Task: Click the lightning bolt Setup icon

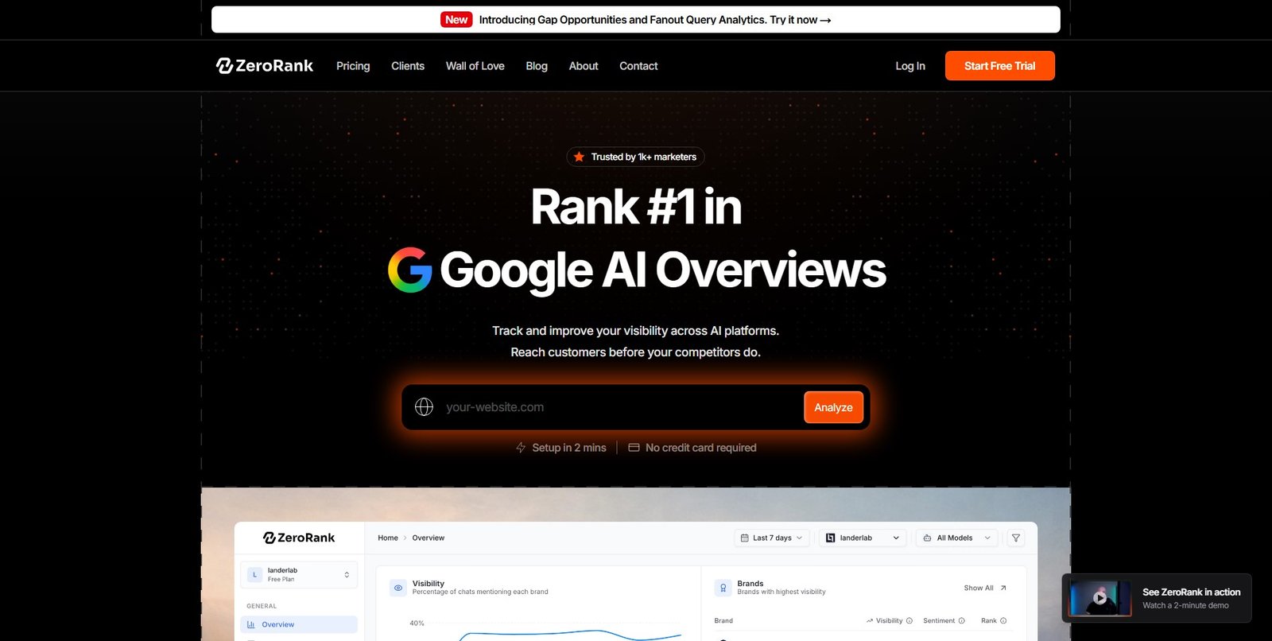Action: 521,448
